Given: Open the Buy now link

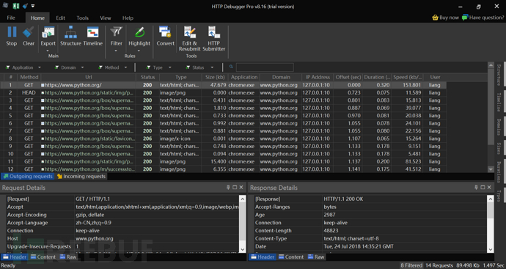Looking at the screenshot, I should tap(445, 18).
